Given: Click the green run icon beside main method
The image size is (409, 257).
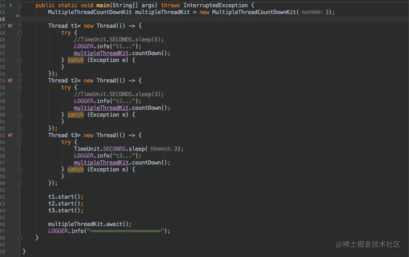Looking at the screenshot, I should click(11, 5).
